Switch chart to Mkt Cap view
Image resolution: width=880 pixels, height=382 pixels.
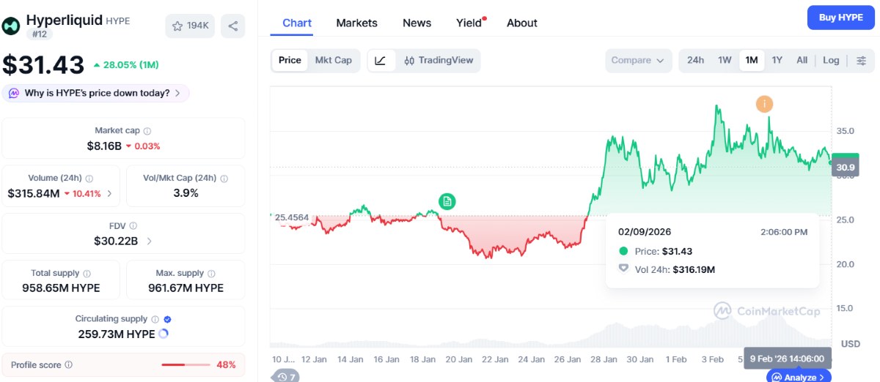click(x=334, y=61)
